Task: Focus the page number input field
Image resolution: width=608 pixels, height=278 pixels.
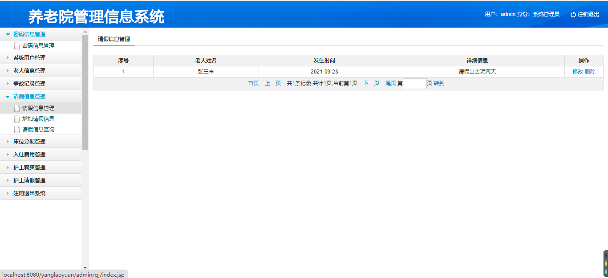Action: (x=415, y=84)
